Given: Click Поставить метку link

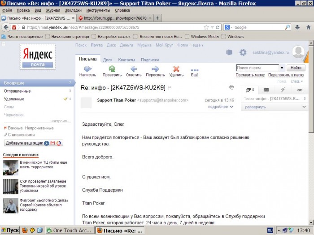Looking at the screenshot, I should coord(250,75).
